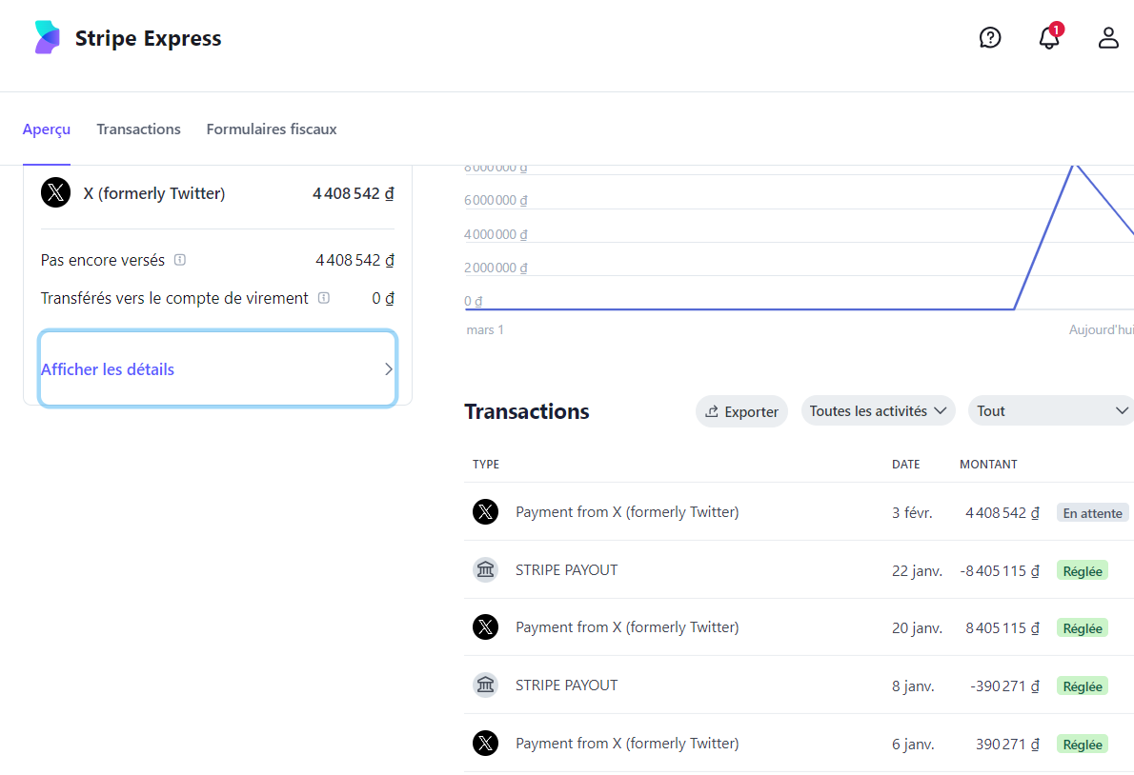Switch to the Transactions tab
This screenshot has width=1134, height=775.
click(x=138, y=129)
